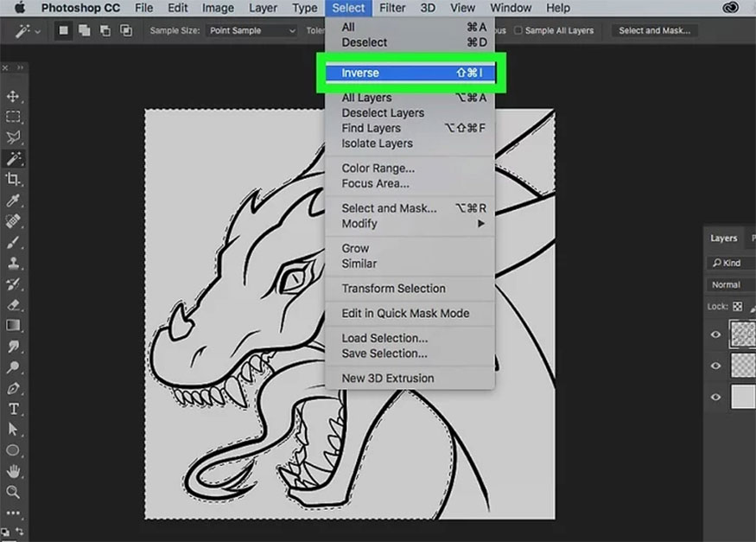756x542 pixels.
Task: Select the Magic Wand tool in toolbox
Action: tap(13, 158)
